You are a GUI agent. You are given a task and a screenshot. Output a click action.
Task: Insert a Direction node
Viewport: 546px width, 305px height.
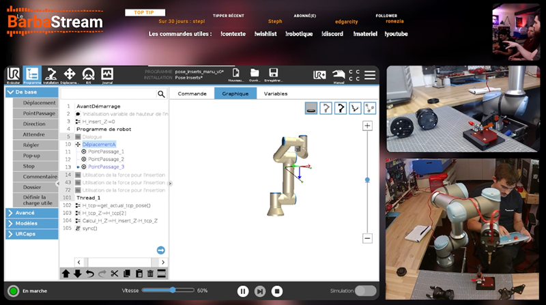tap(35, 124)
